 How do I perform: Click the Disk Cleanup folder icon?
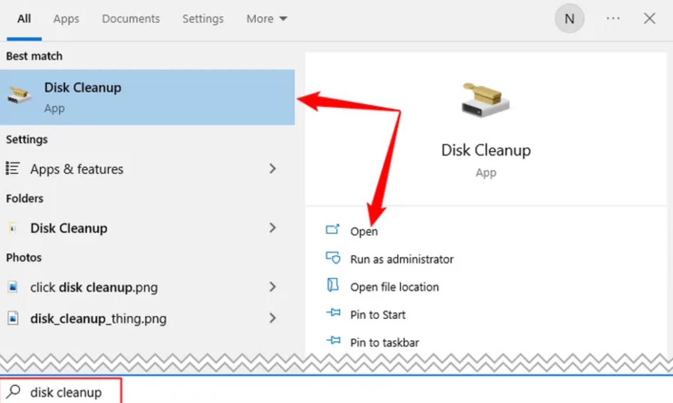pyautogui.click(x=13, y=228)
